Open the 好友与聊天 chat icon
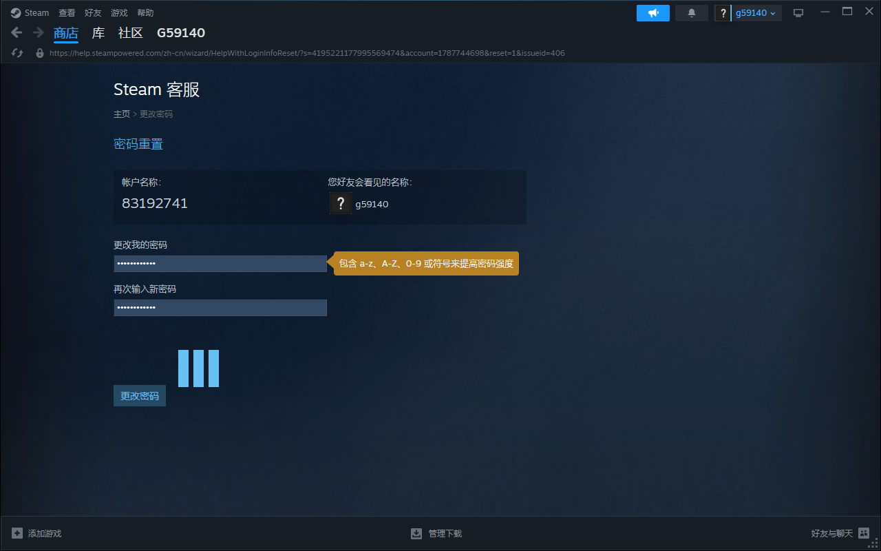 click(x=864, y=533)
